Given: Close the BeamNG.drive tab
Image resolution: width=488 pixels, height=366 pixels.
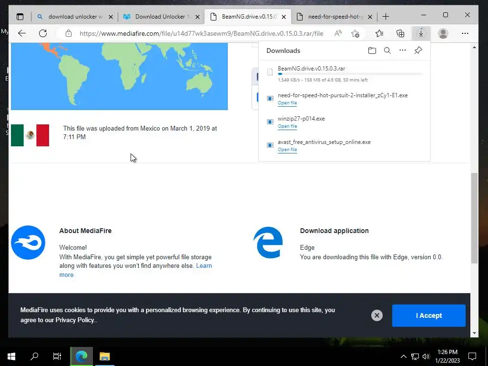Looking at the screenshot, I should [284, 17].
